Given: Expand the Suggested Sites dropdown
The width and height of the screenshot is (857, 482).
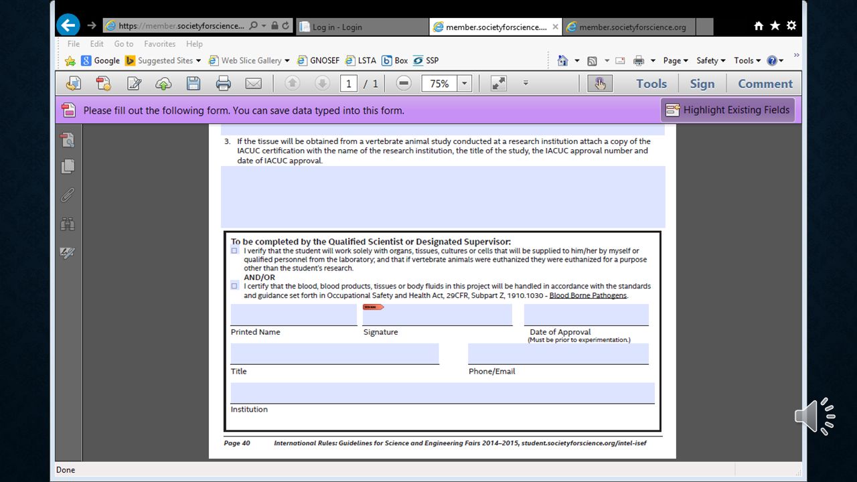Looking at the screenshot, I should pos(199,61).
